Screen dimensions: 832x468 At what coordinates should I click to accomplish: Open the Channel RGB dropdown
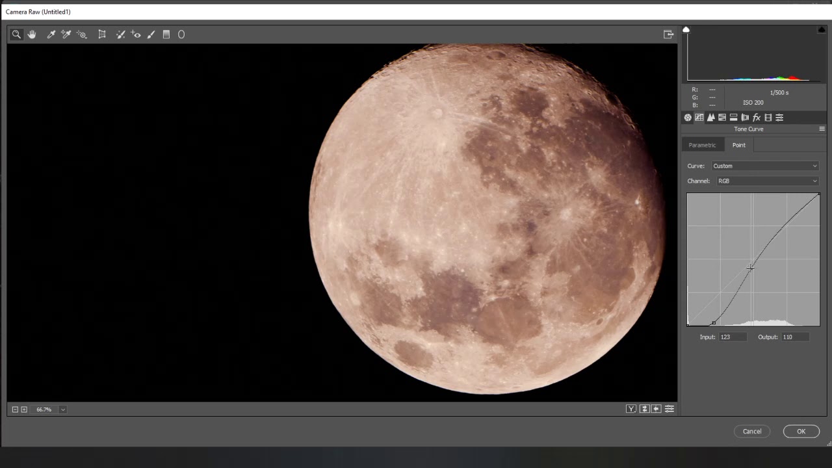point(767,181)
